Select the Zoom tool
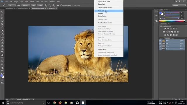Image resolution: width=187 pixels, height=105 pixels. 2,71
